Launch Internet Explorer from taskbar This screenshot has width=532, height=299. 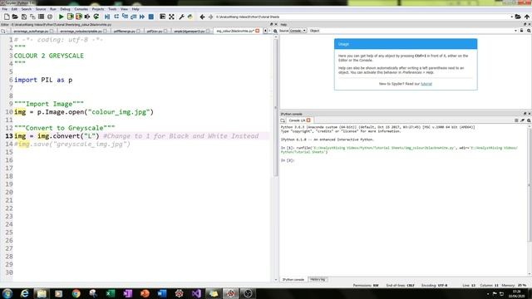(x=24, y=293)
